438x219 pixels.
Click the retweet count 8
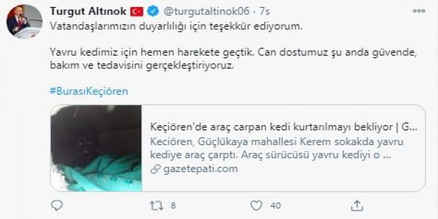(x=173, y=206)
